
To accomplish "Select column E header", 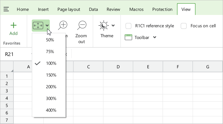I will pyautogui.click(x=148, y=67).
